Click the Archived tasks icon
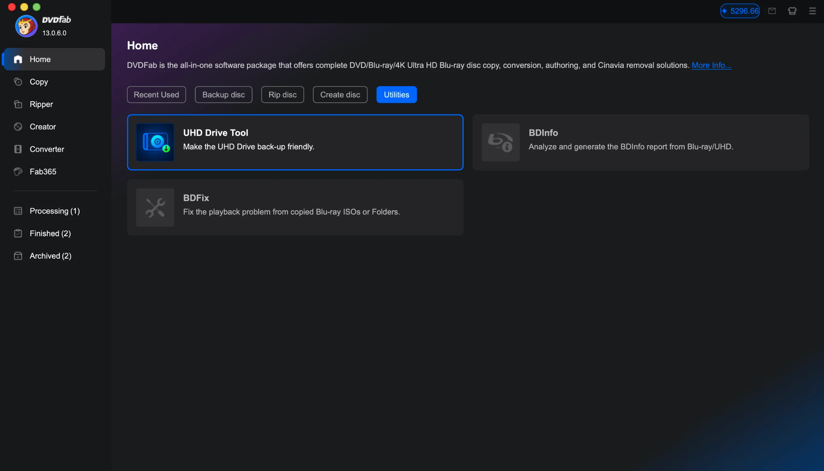824x471 pixels. [x=18, y=256]
